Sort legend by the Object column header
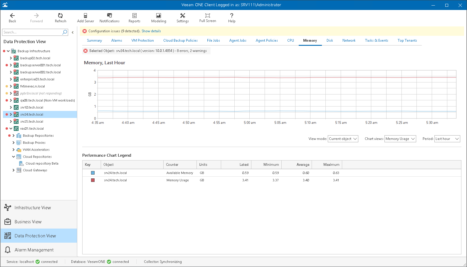The height and width of the screenshot is (267, 467). click(x=132, y=165)
